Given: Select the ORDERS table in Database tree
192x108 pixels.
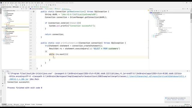Looking at the screenshot, I should point(160,23).
